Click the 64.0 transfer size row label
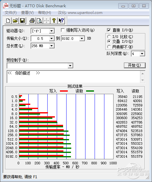The width and height of the screenshot is (152, 182). pyautogui.click(x=13, y=126)
